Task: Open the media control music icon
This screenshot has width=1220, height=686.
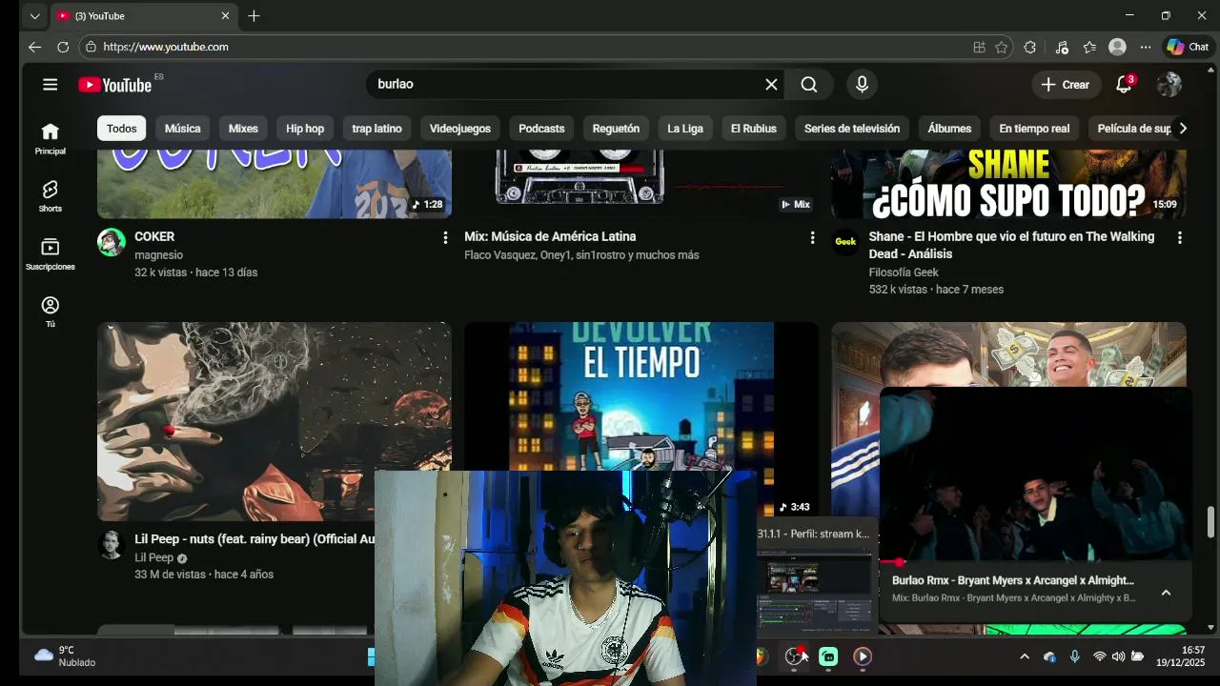Action: click(1062, 47)
